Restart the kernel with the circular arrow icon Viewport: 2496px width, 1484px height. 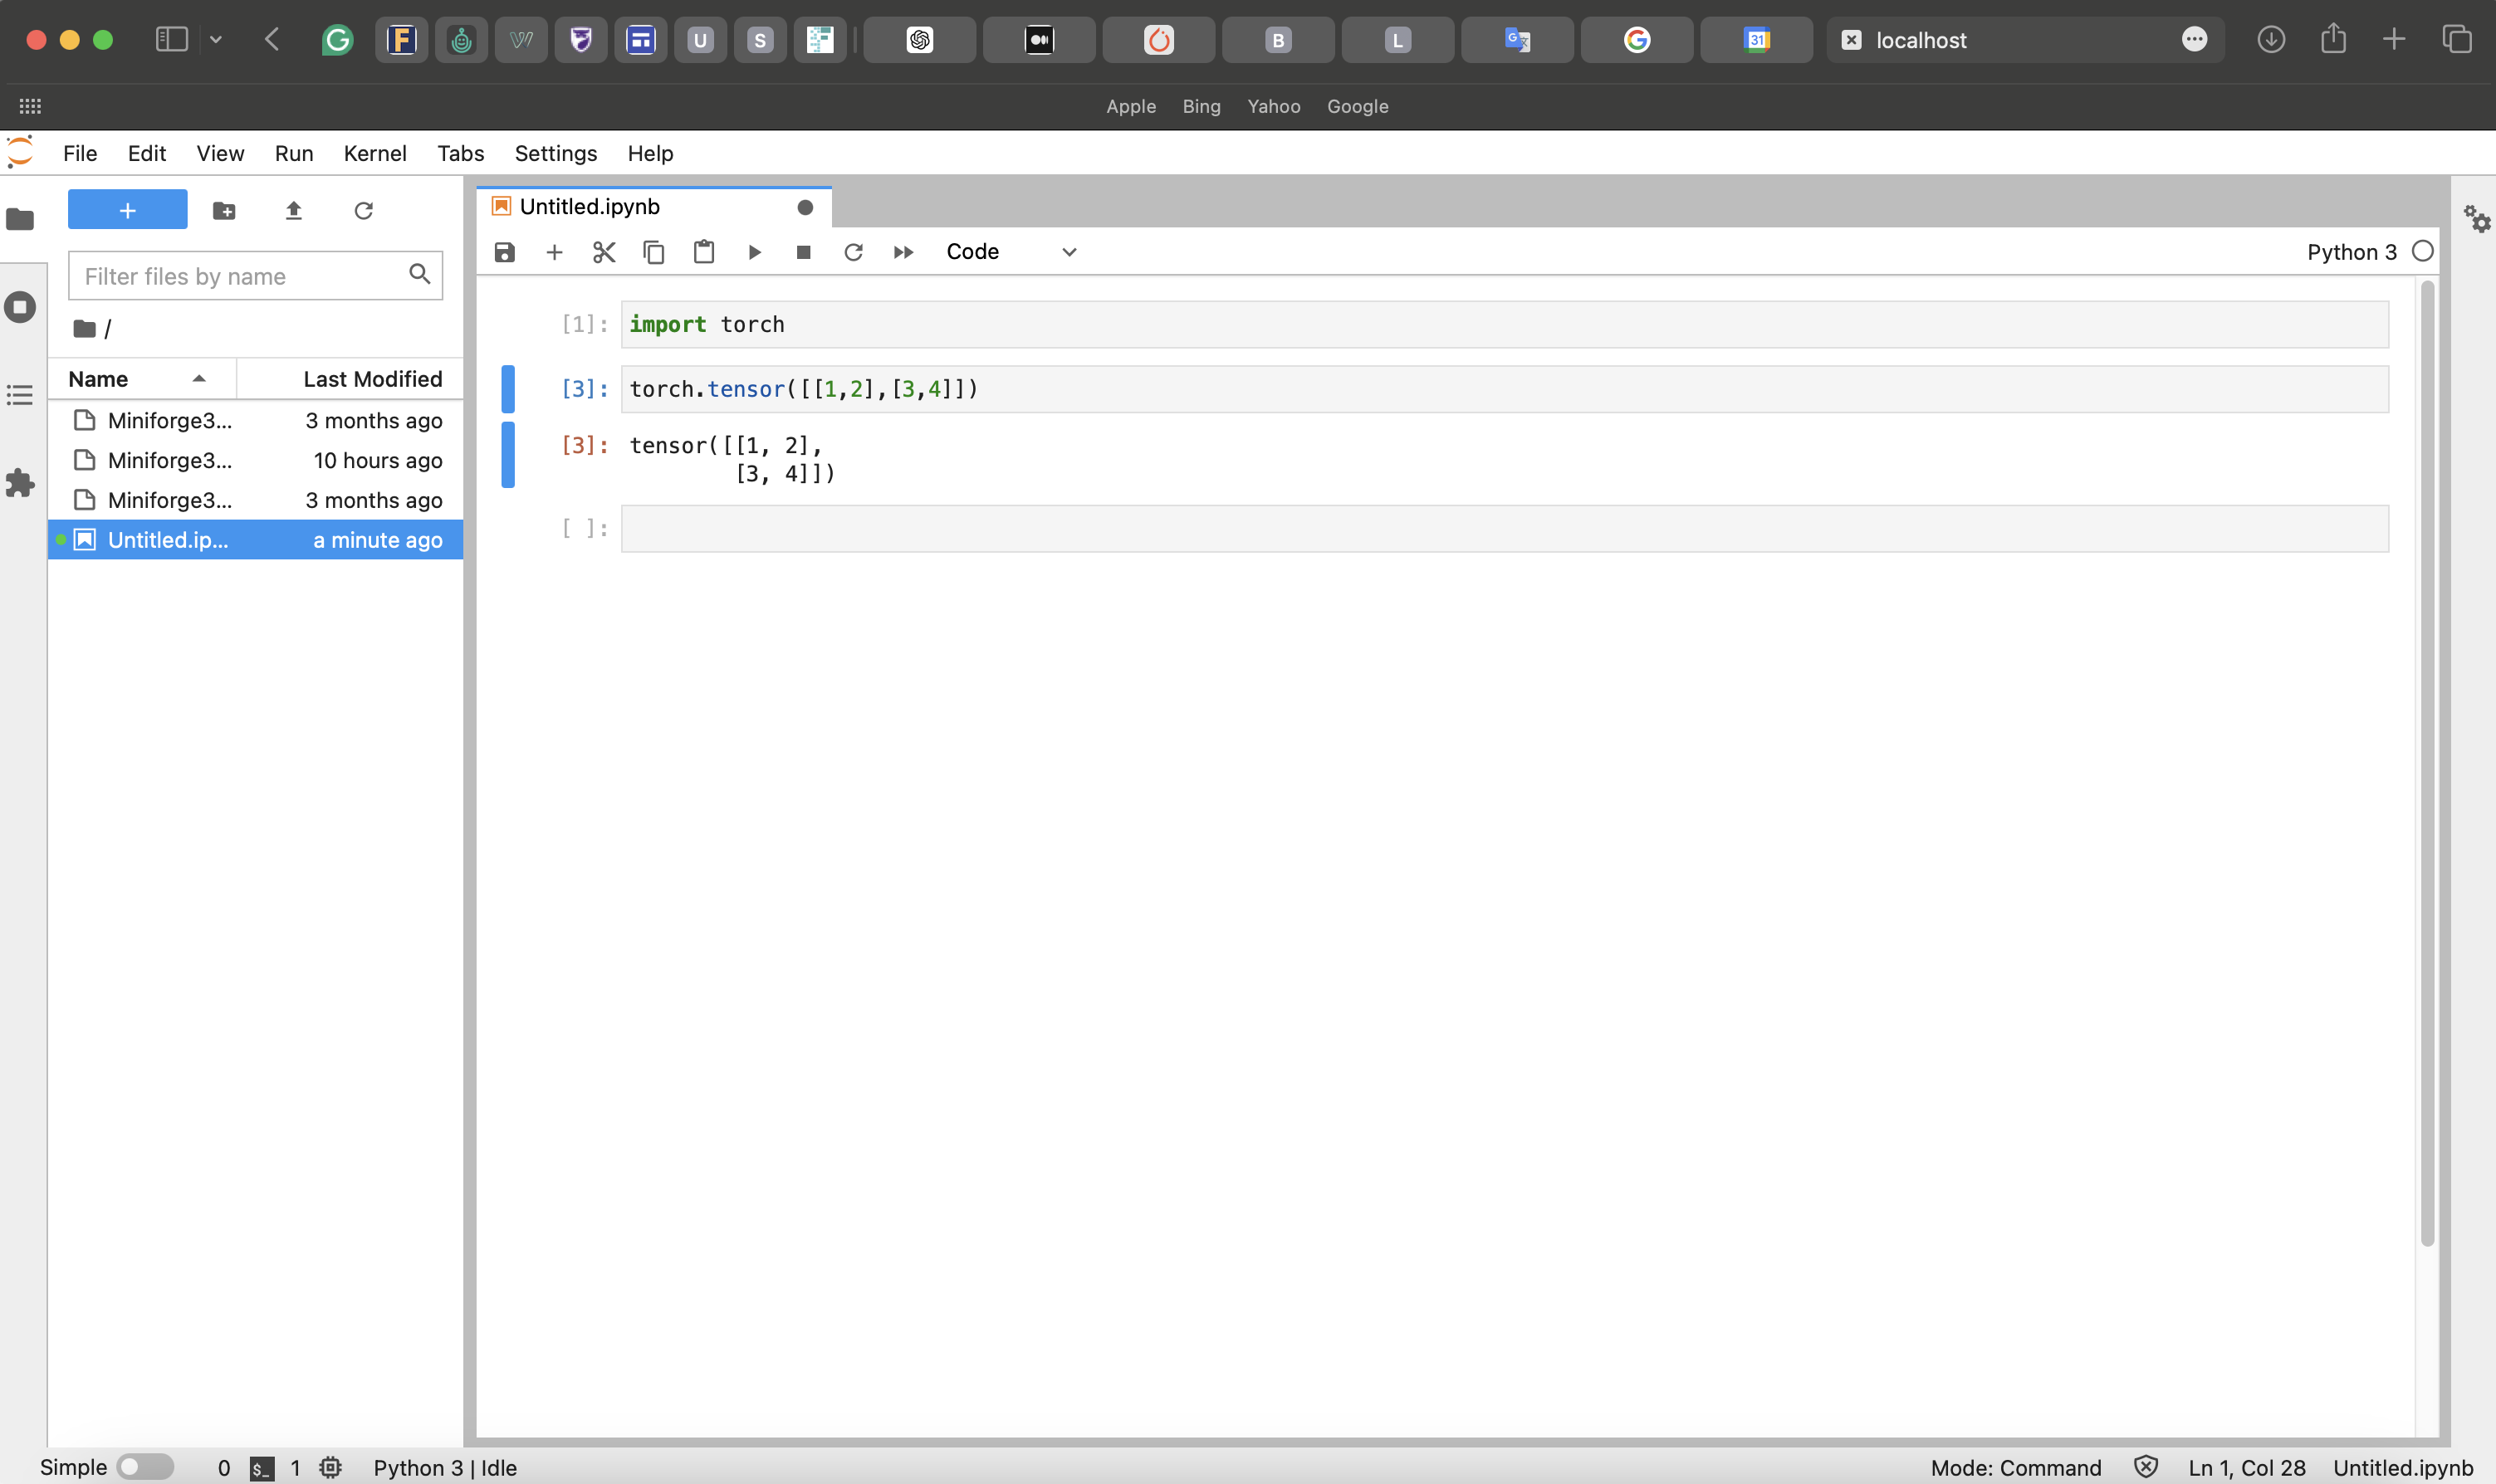[854, 252]
